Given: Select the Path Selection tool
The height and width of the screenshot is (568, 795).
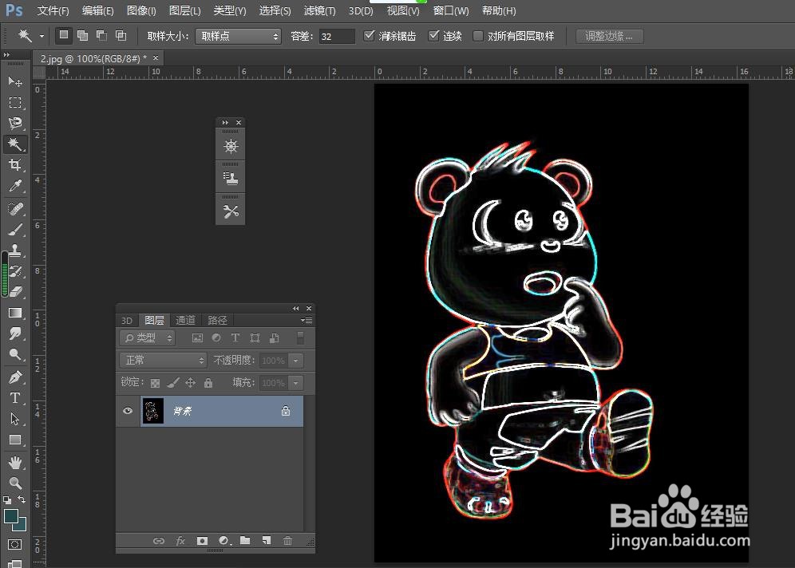Looking at the screenshot, I should tap(14, 419).
